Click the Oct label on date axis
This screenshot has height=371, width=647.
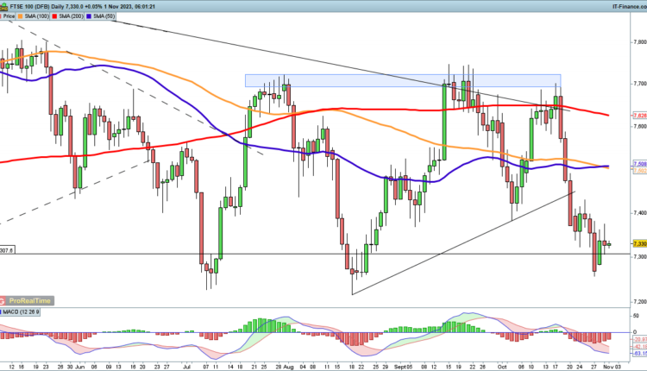click(x=501, y=365)
